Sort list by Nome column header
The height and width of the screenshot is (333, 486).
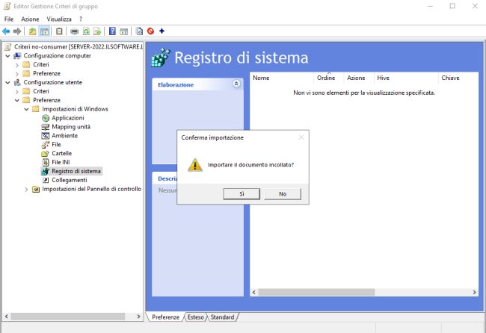click(x=281, y=78)
